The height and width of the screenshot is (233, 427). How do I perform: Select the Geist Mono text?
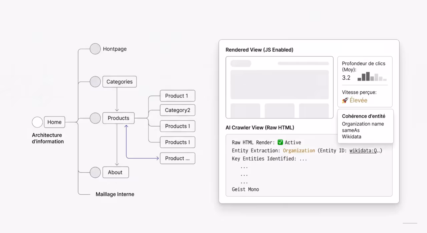(246, 189)
